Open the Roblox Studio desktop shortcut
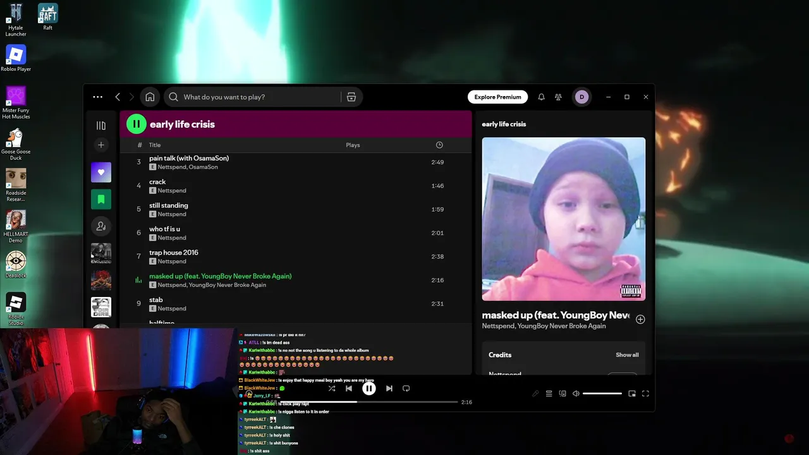The width and height of the screenshot is (809, 455). (x=16, y=309)
